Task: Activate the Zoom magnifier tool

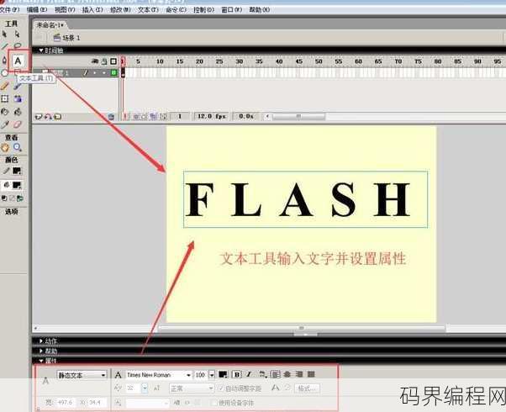Action: click(18, 147)
